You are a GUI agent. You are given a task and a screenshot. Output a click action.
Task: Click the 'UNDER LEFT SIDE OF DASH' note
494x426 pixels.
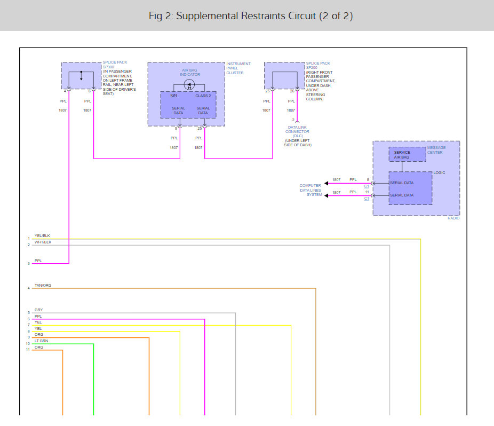coord(298,143)
